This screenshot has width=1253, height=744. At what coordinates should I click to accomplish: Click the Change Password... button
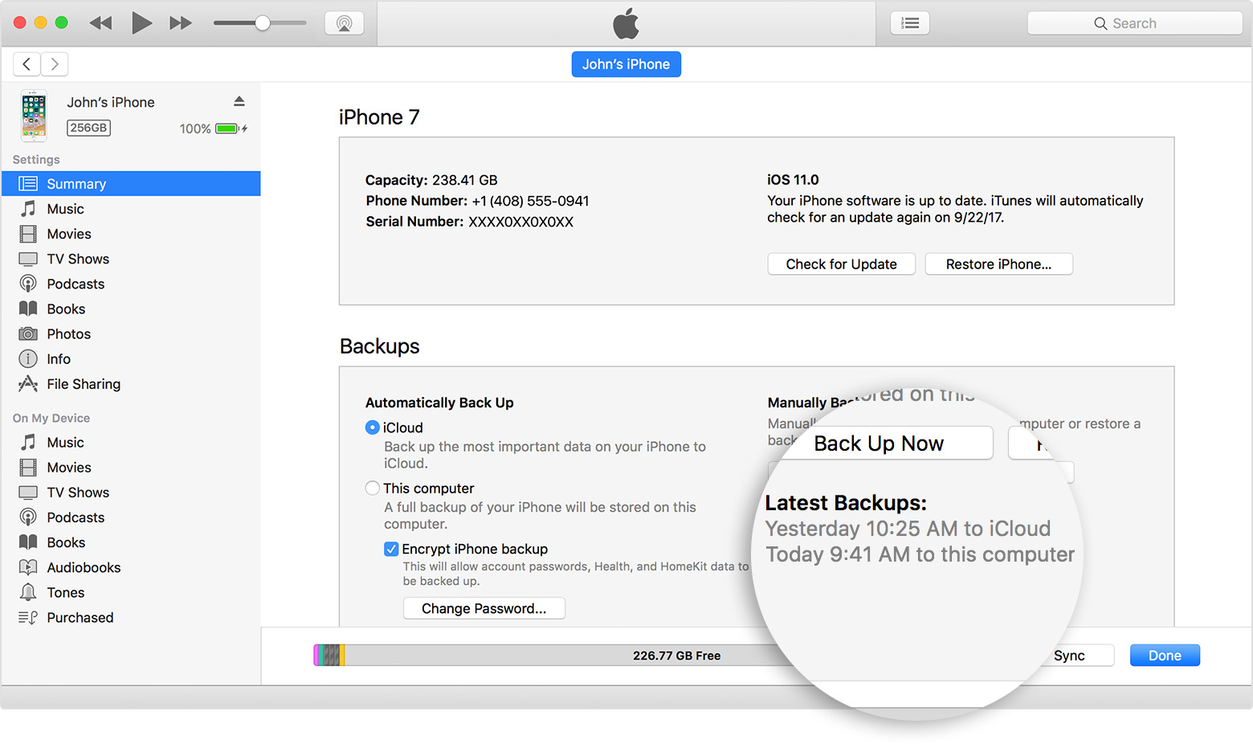coord(484,608)
